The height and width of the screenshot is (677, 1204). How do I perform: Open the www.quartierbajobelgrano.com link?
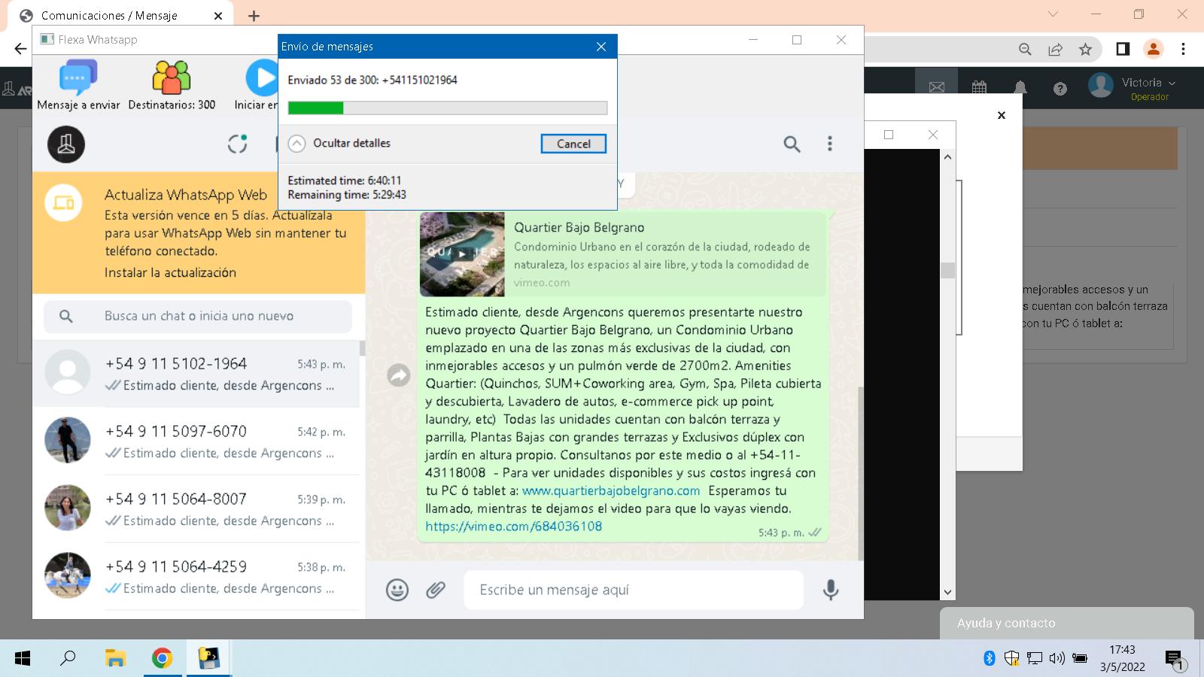611,490
